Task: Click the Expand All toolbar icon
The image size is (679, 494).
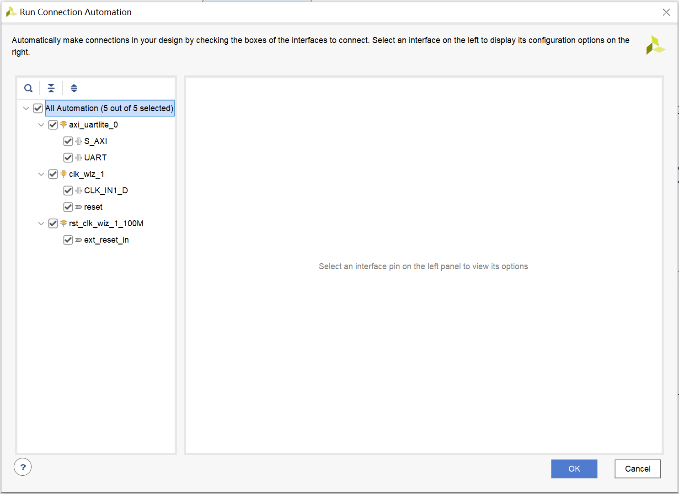Action: click(74, 88)
